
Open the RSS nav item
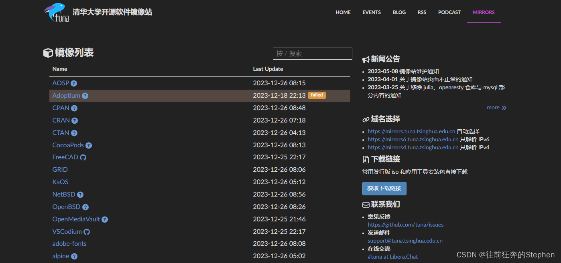tap(422, 12)
